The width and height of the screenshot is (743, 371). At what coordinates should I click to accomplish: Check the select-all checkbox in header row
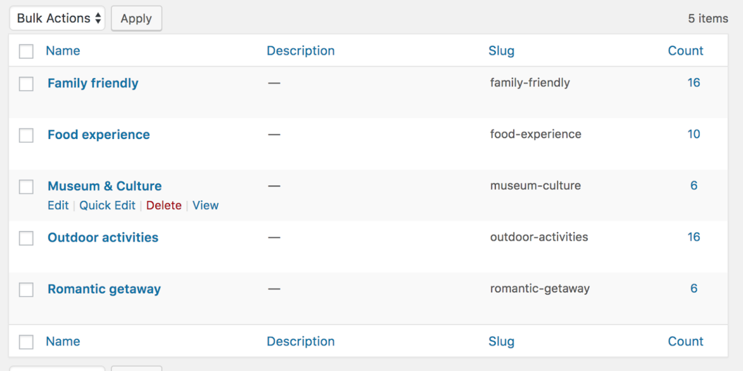click(25, 51)
